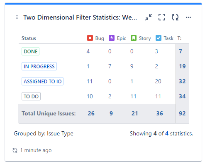This screenshot has height=165, width=205.
Task: Open the 4 Bug issues in DONE
Action: (88, 51)
